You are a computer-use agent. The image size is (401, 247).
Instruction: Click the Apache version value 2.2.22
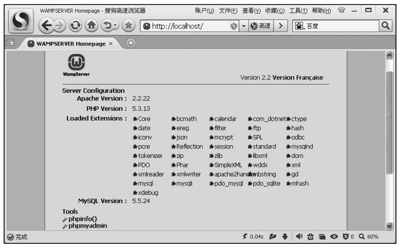141,99
